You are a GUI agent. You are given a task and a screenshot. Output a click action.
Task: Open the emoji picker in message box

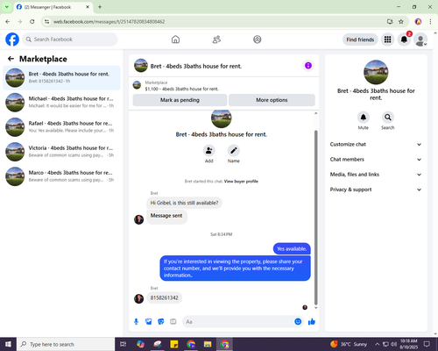[298, 322]
